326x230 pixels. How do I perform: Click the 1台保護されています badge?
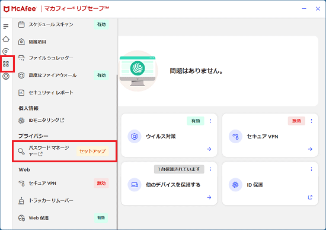tap(179, 169)
